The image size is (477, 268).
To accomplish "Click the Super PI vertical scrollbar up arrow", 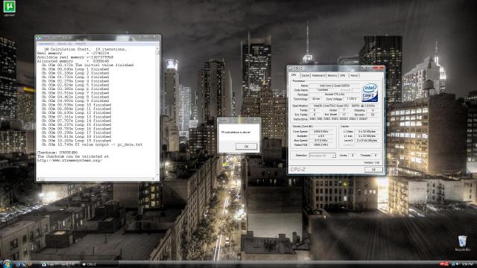I will [x=157, y=48].
